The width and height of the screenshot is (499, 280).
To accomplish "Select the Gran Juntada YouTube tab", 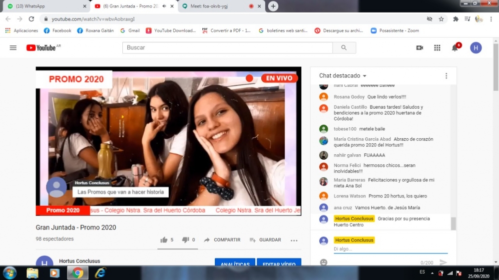I will 134,6.
